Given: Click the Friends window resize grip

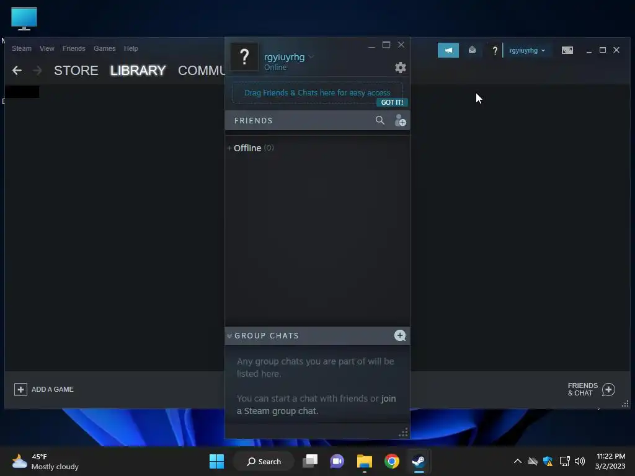Looking at the screenshot, I should [x=403, y=432].
